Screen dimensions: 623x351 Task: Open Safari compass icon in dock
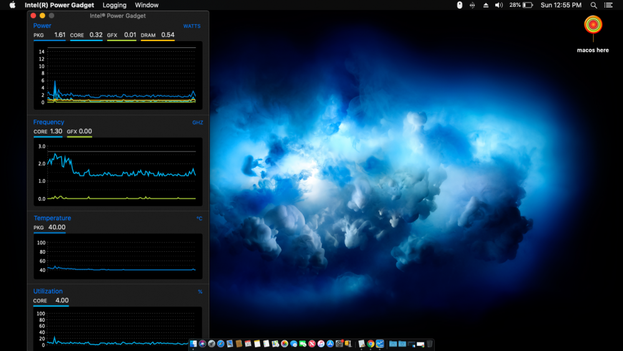pyautogui.click(x=221, y=344)
